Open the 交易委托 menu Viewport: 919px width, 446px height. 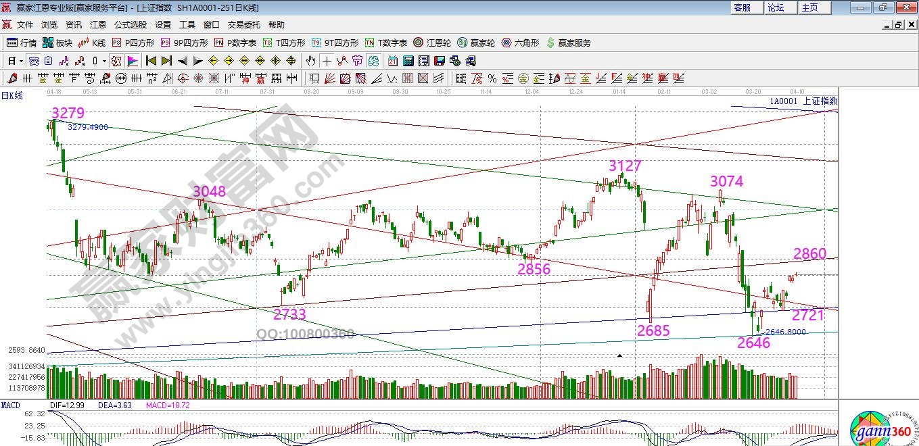tap(243, 25)
